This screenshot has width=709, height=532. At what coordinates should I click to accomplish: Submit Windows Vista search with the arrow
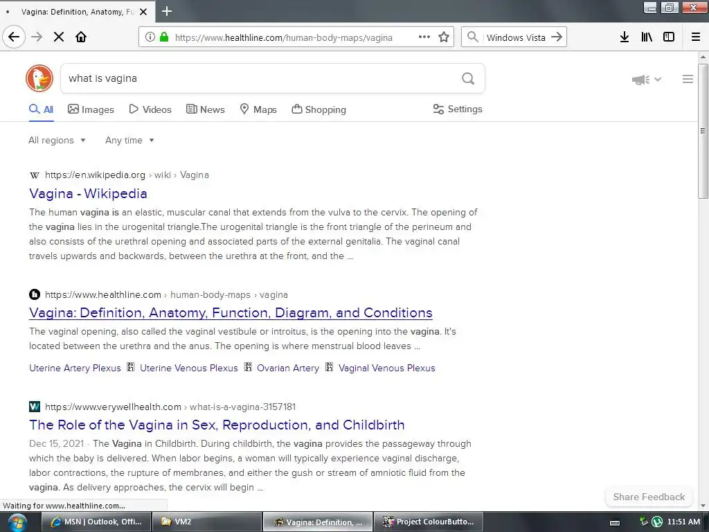[x=557, y=37]
